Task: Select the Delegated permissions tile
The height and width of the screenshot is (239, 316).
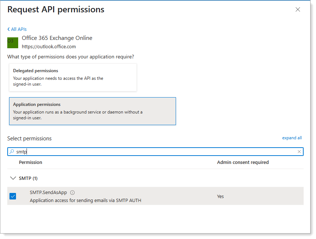Action: click(x=73, y=77)
